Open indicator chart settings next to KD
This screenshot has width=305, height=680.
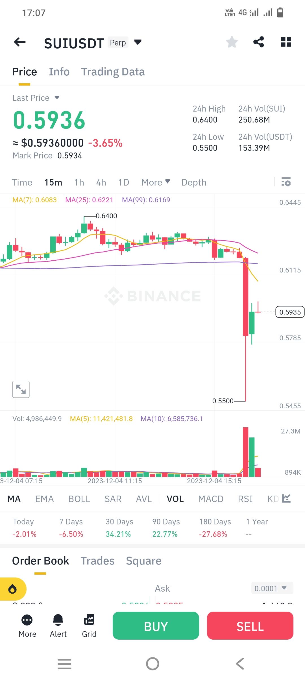pyautogui.click(x=286, y=499)
